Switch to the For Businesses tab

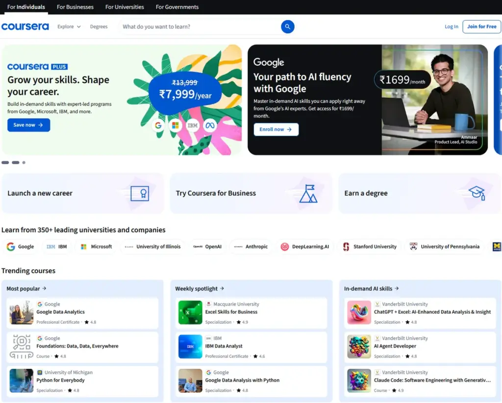point(75,7)
